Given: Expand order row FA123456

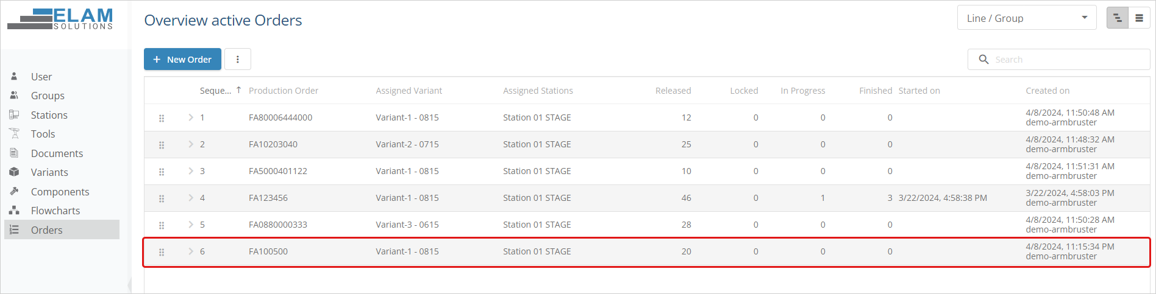Looking at the screenshot, I should pyautogui.click(x=191, y=198).
